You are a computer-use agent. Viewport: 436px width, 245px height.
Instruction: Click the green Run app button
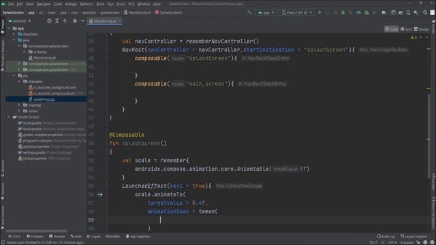[x=320, y=12]
